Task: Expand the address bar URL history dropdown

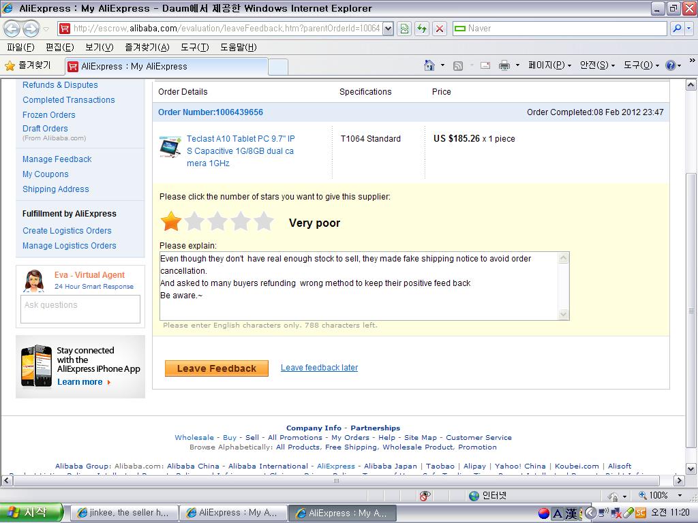Action: click(x=388, y=29)
